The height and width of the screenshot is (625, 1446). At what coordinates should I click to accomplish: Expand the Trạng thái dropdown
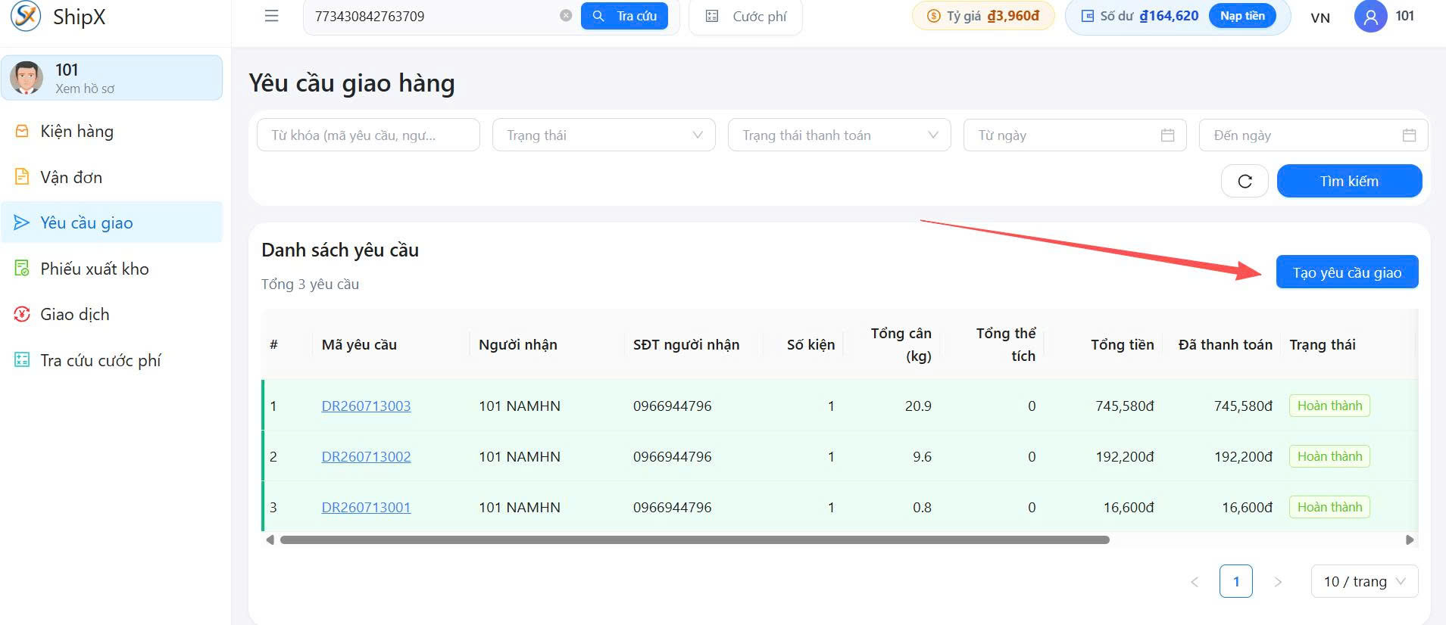604,135
